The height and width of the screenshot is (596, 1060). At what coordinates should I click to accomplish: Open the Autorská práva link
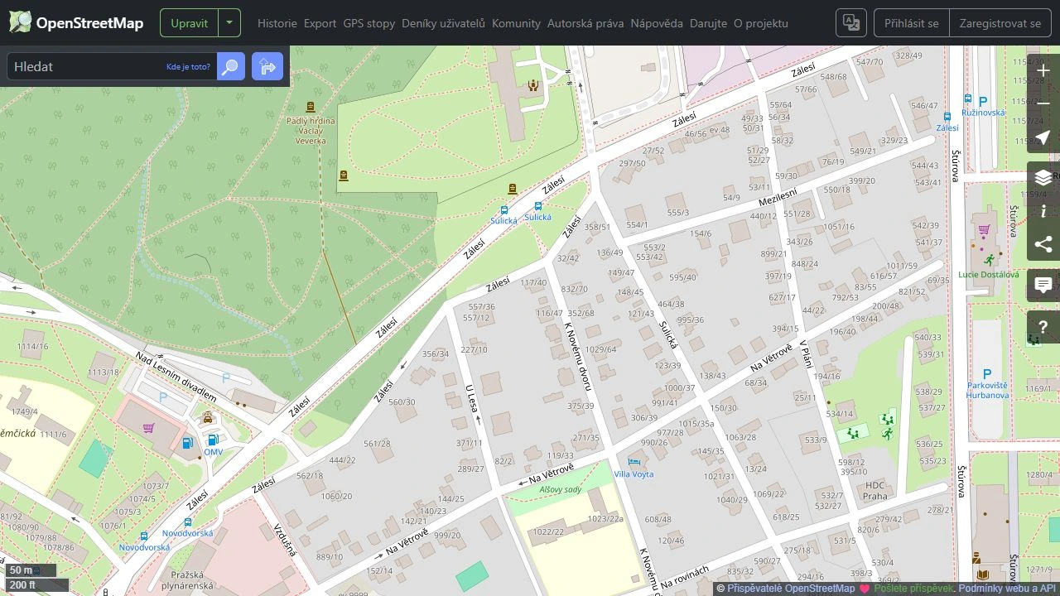pyautogui.click(x=585, y=23)
